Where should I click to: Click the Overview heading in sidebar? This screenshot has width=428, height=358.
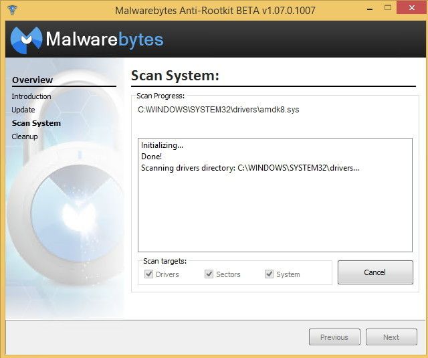(33, 80)
